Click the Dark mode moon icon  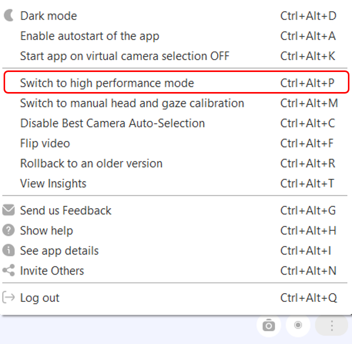coord(8,15)
